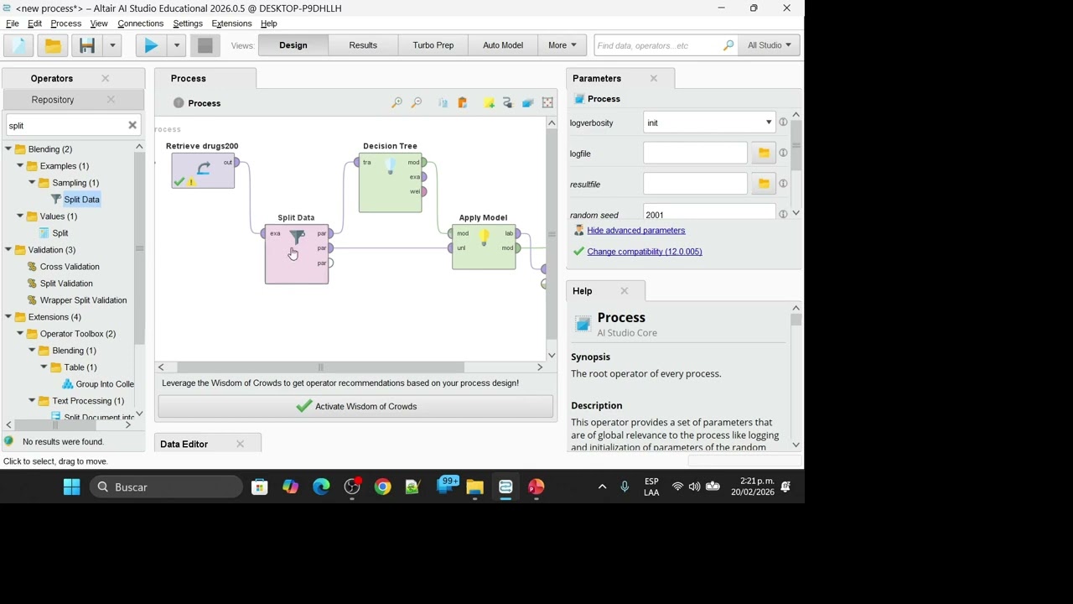Browse for logfile with folder button

click(764, 153)
